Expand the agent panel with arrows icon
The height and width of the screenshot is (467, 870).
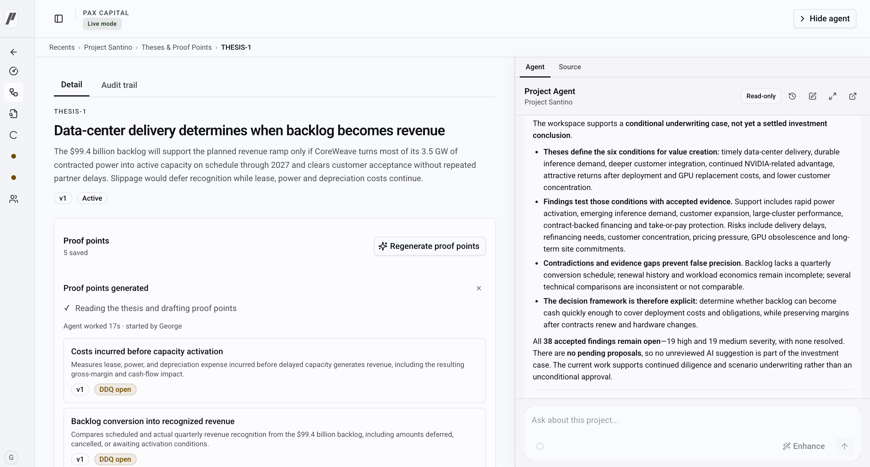(x=833, y=96)
